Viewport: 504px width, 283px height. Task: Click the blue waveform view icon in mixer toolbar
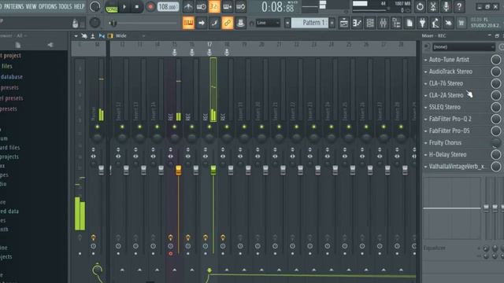tap(102, 36)
